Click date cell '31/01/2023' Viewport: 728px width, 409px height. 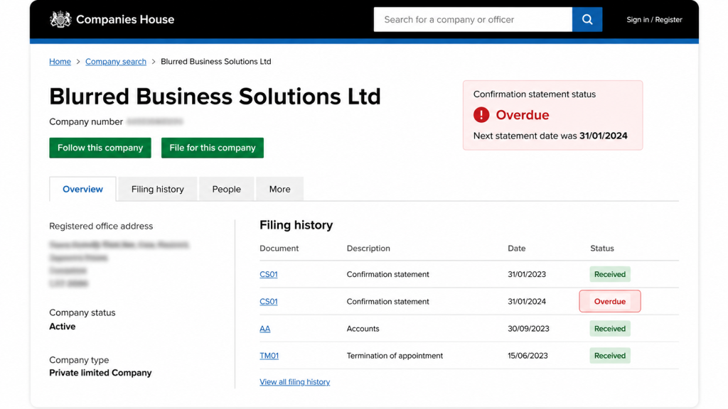(527, 274)
